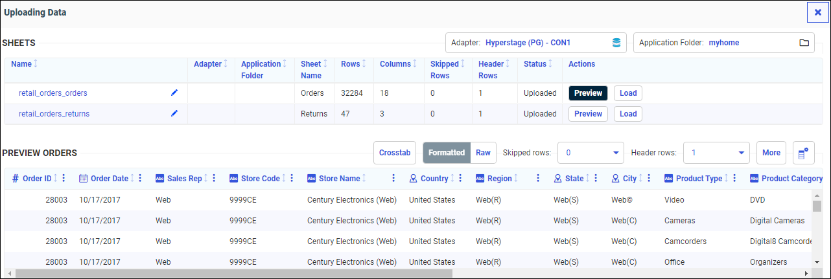This screenshot has height=279, width=831.
Task: Toggle the Crosstab view
Action: pyautogui.click(x=395, y=153)
